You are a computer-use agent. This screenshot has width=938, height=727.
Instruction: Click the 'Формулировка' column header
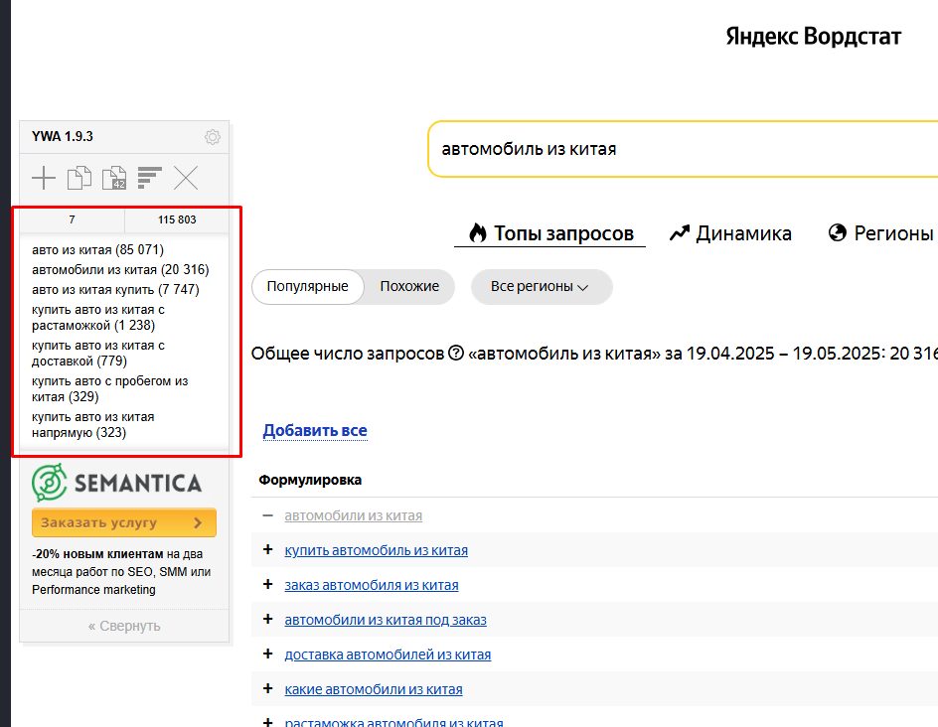tap(310, 480)
